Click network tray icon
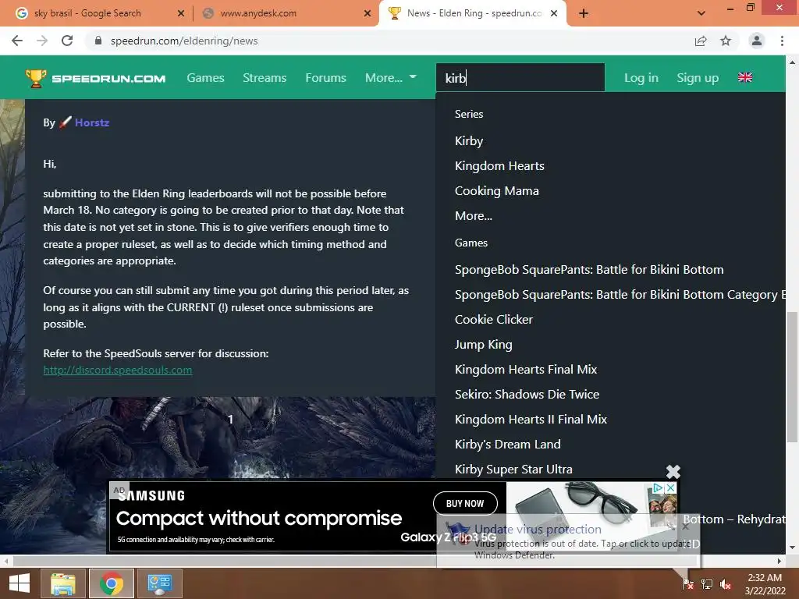799x599 pixels. coord(707,584)
